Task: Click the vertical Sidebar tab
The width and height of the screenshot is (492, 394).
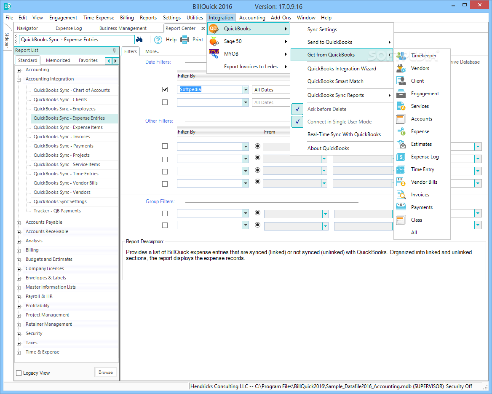Action: click(7, 40)
